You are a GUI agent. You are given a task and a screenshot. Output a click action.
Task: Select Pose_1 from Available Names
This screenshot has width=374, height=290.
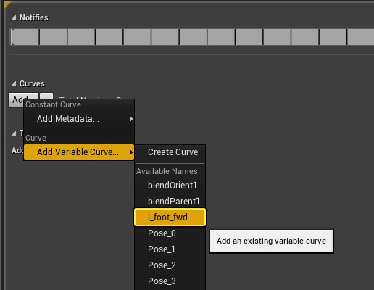(170, 249)
